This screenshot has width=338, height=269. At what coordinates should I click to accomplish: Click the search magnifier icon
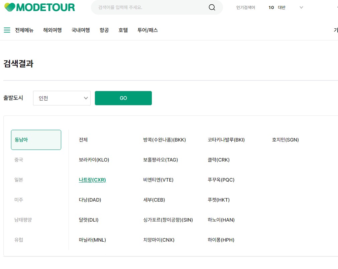(x=212, y=7)
